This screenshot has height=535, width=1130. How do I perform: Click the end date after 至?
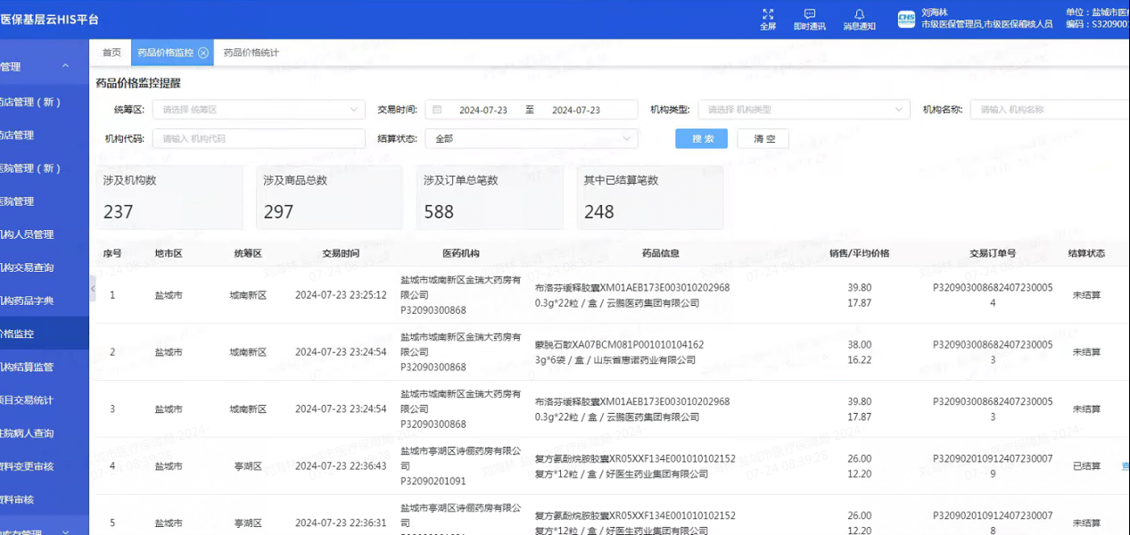576,110
